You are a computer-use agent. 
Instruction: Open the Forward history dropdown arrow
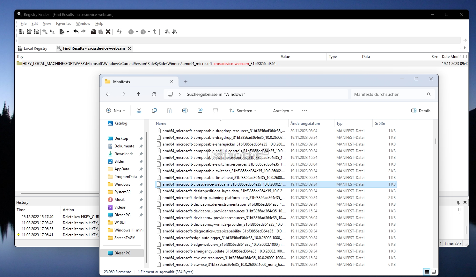coord(149,32)
